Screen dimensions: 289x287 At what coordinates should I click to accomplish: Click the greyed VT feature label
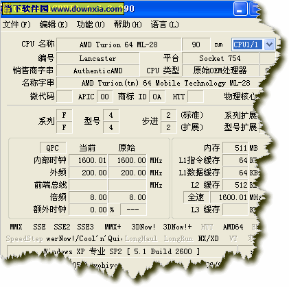tap(233, 239)
